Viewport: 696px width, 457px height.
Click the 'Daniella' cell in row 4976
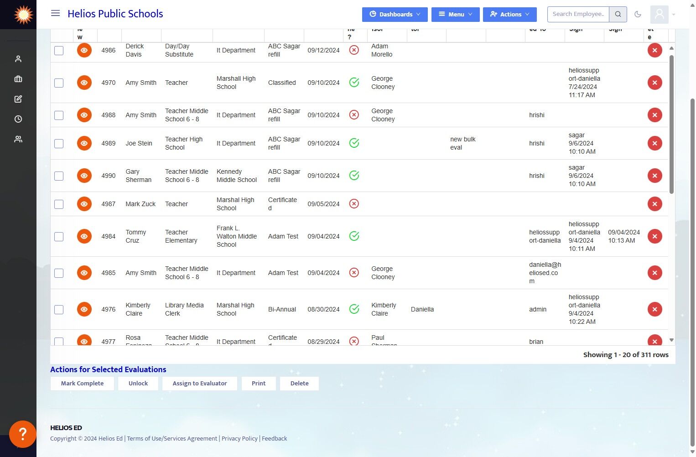click(x=422, y=309)
